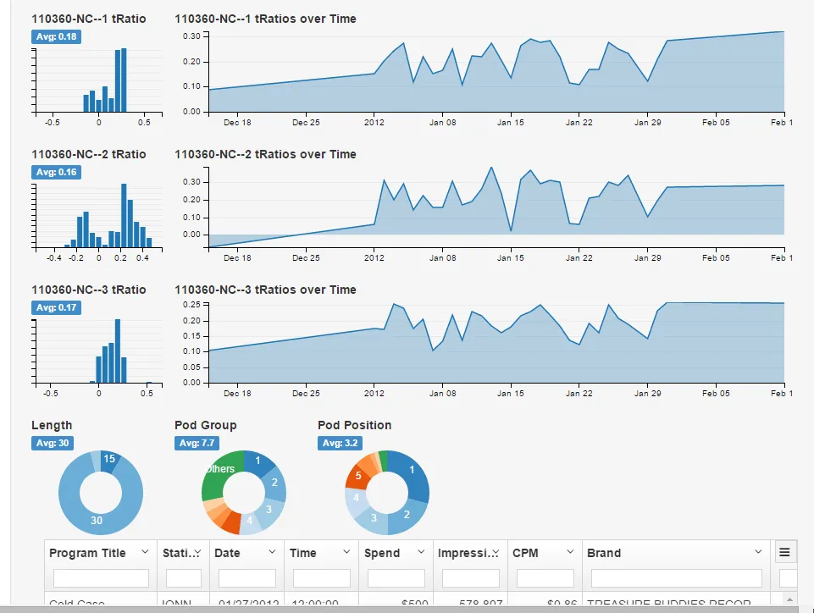Click tallest bar in 110360-NC--2 tRatio histogram
The height and width of the screenshot is (613, 814).
[124, 215]
